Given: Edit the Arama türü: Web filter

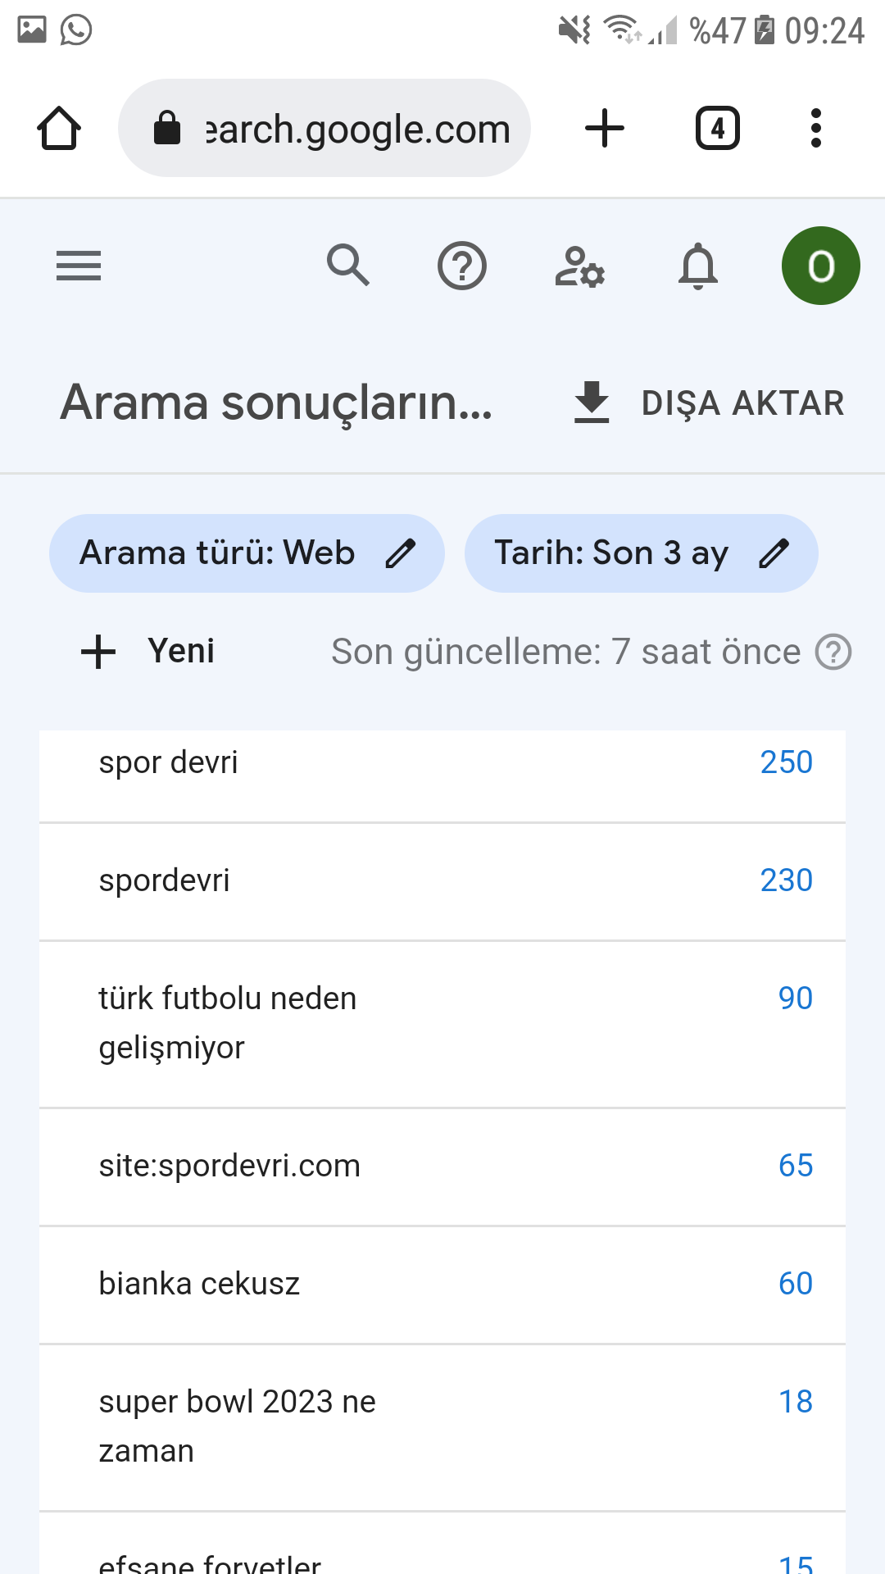Looking at the screenshot, I should [x=247, y=553].
